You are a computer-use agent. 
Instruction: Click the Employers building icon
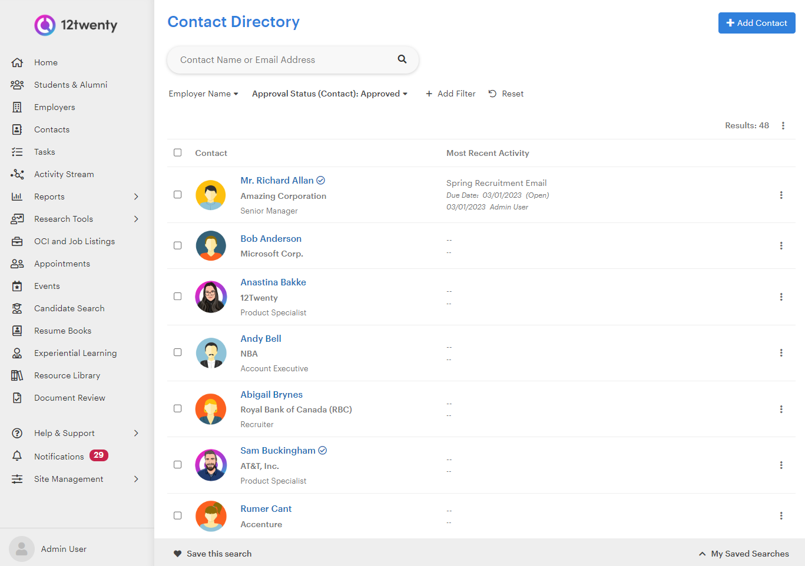17,107
